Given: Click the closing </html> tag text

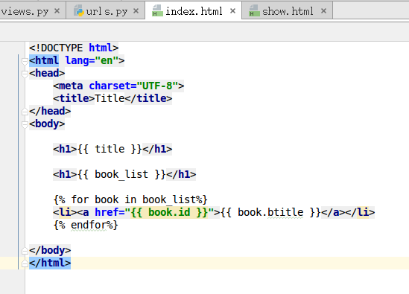Looking at the screenshot, I should point(50,263).
